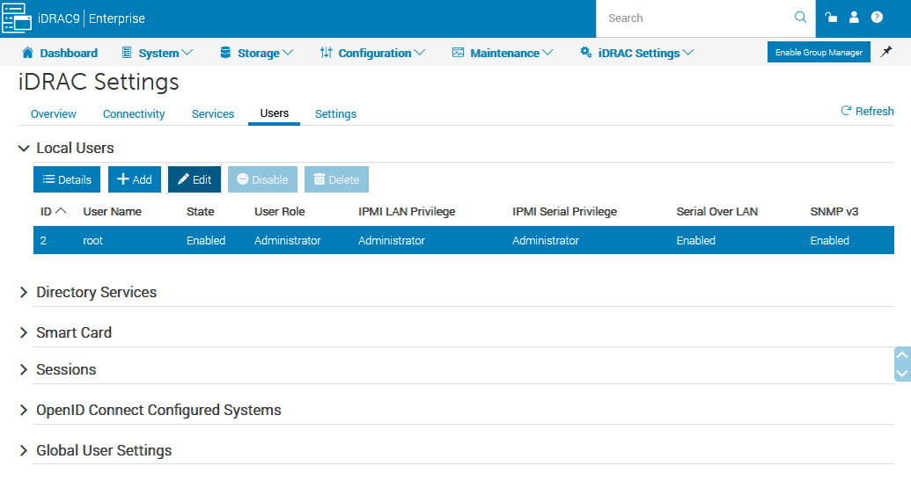
Task: Open the Storage dropdown menu
Action: click(x=256, y=53)
